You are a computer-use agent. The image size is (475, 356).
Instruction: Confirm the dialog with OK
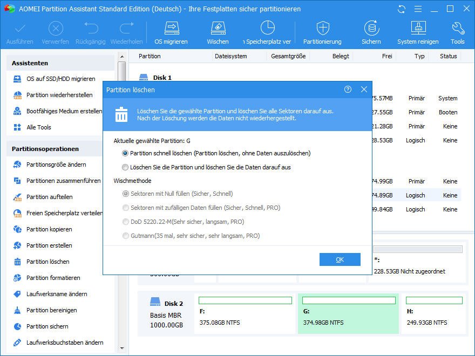[x=340, y=259]
